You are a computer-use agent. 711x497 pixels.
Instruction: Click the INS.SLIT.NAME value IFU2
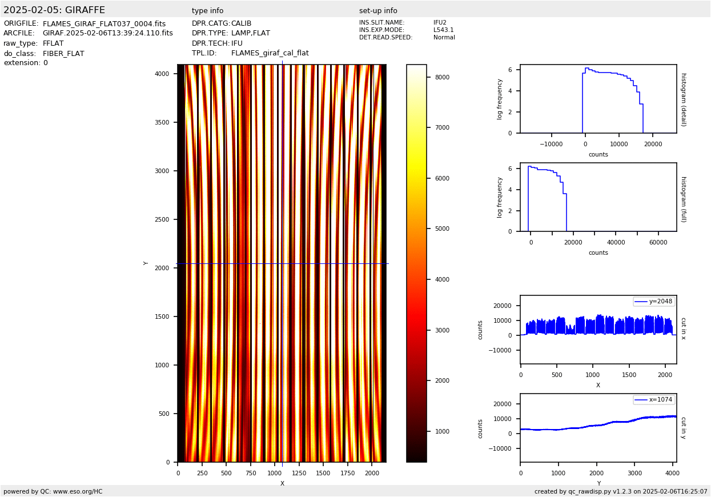click(x=440, y=23)
